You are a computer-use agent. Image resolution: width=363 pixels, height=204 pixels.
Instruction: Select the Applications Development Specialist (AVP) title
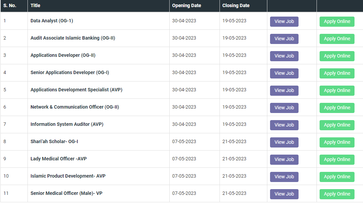pos(76,90)
